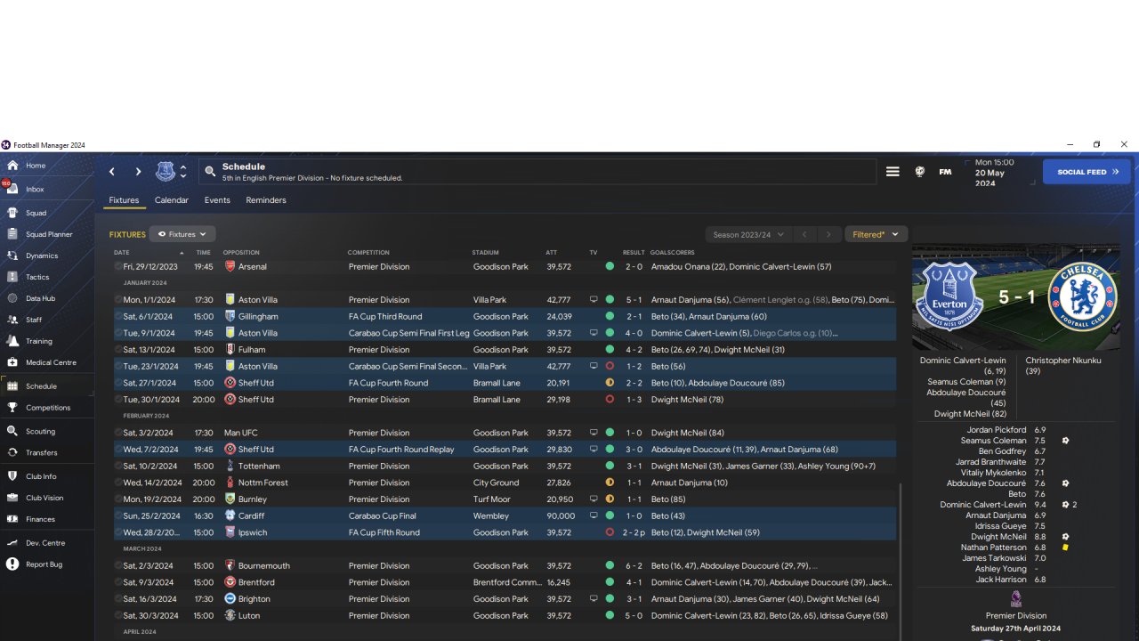Go to the next season with right chevron
The height and width of the screenshot is (641, 1139).
[x=828, y=234]
